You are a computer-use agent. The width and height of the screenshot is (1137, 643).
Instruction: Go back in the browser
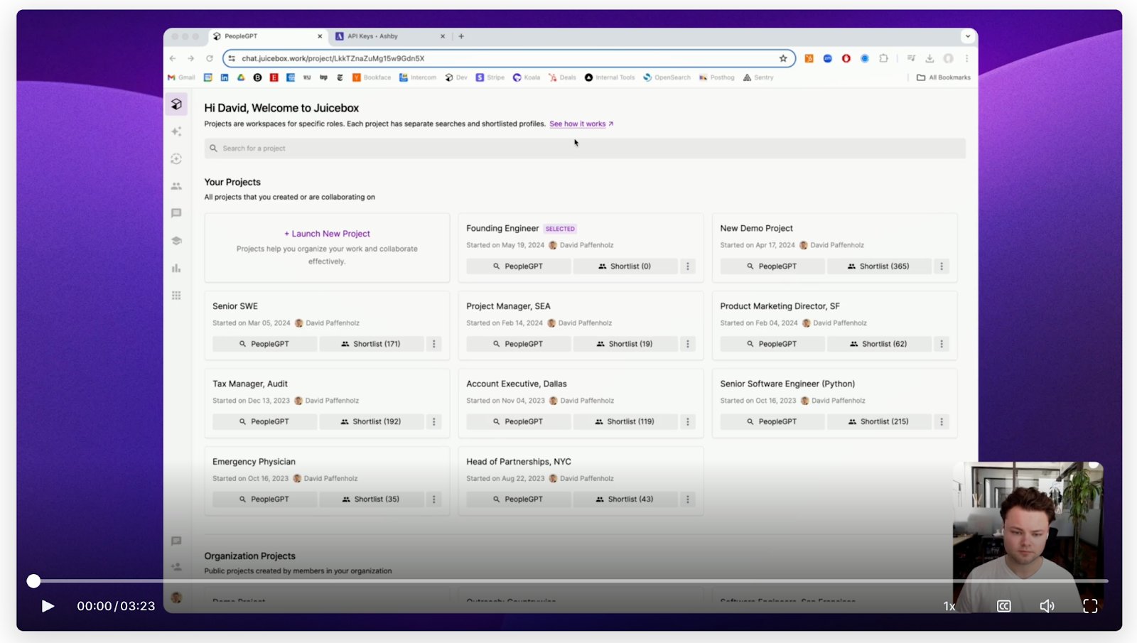(x=173, y=58)
